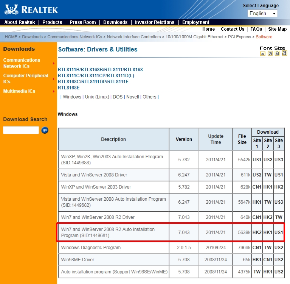This screenshot has width=290, height=284.
Task: Download Vista WinServer 2008 Driver from US2
Action: 257,175
